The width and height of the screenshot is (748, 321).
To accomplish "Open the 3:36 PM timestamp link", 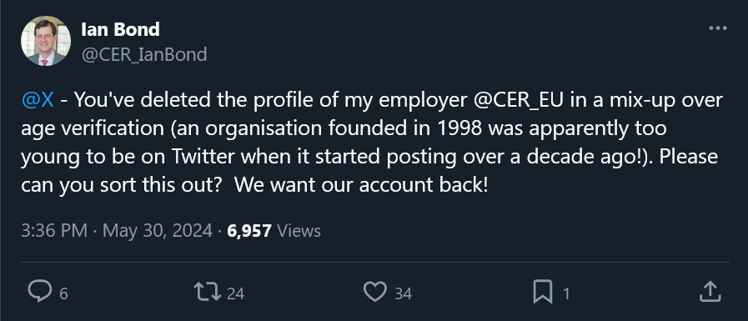I will pos(54,231).
